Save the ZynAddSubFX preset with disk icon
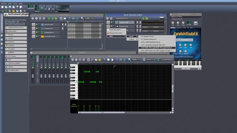Viewport: 237px width, 133px height. point(196,23)
